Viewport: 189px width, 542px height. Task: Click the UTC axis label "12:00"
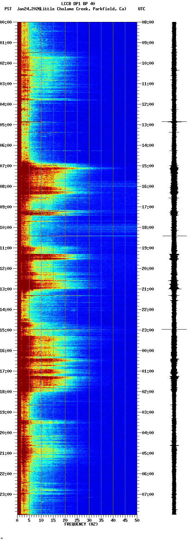pyautogui.click(x=148, y=104)
